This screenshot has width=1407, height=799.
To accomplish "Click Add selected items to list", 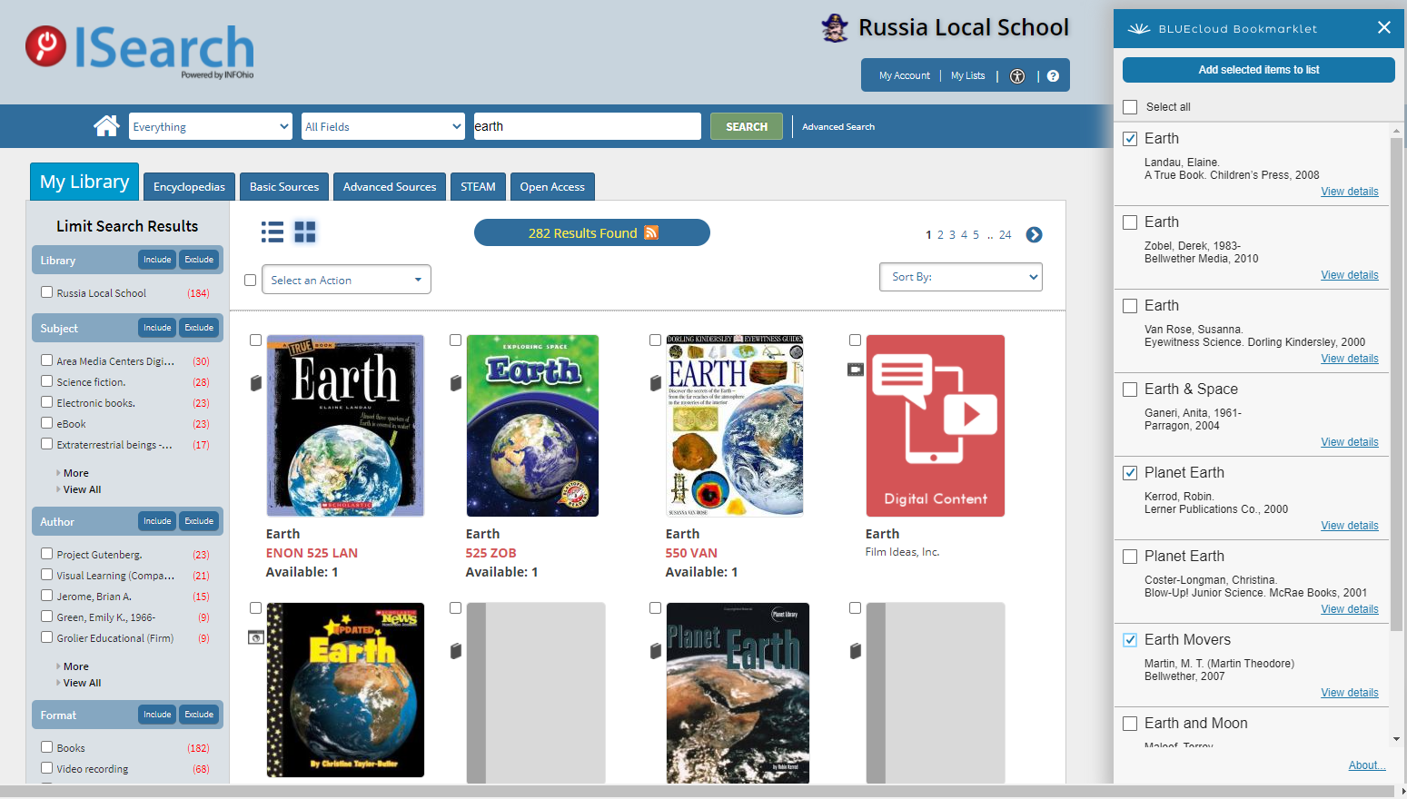I will [x=1259, y=70].
